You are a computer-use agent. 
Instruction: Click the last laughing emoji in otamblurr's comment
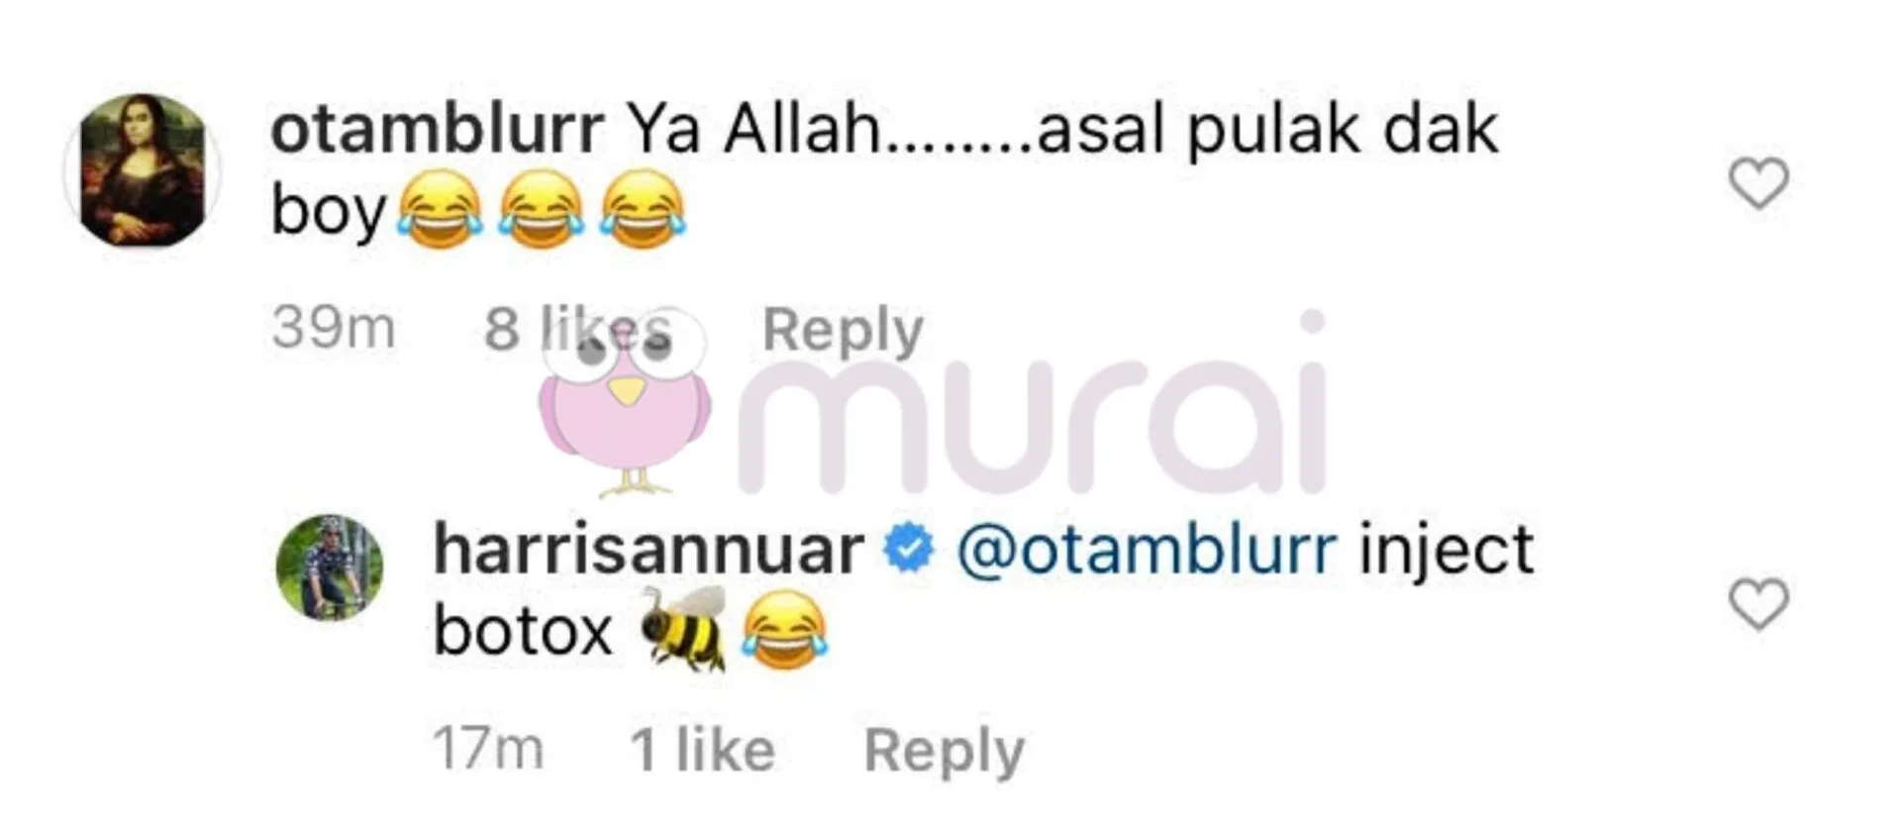pos(643,208)
